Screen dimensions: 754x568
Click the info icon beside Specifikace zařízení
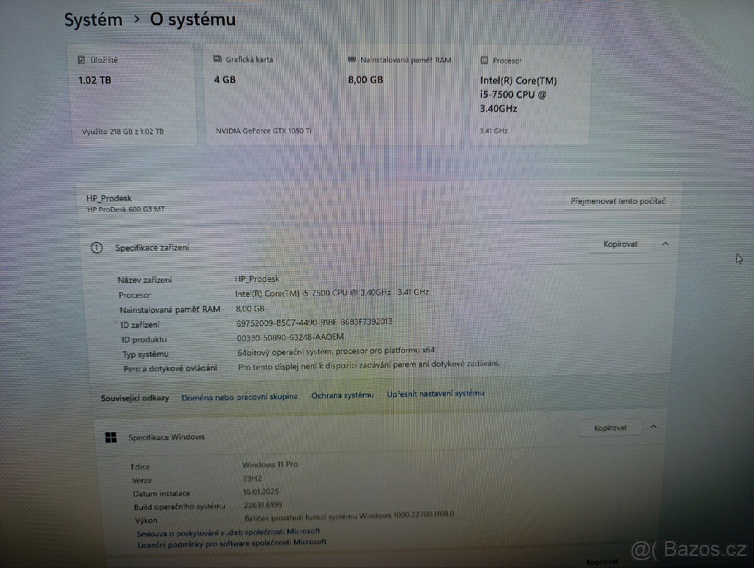(x=97, y=248)
